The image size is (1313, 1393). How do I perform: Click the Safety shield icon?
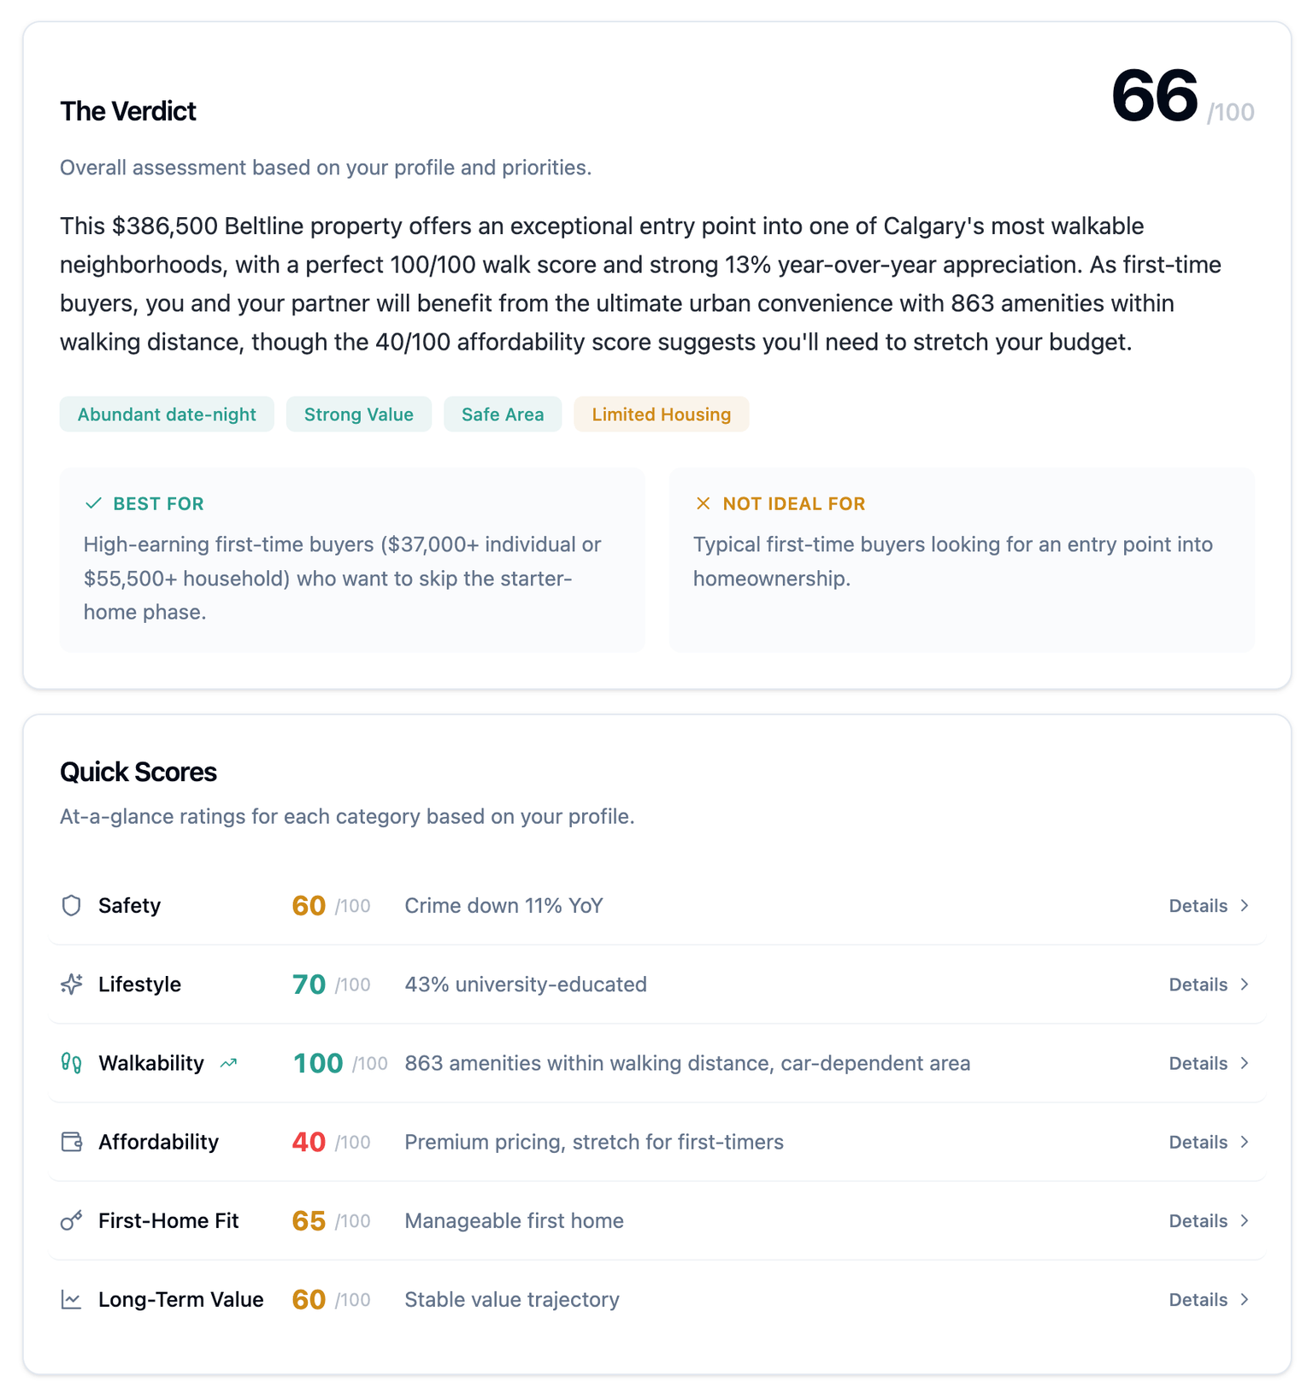tap(72, 905)
